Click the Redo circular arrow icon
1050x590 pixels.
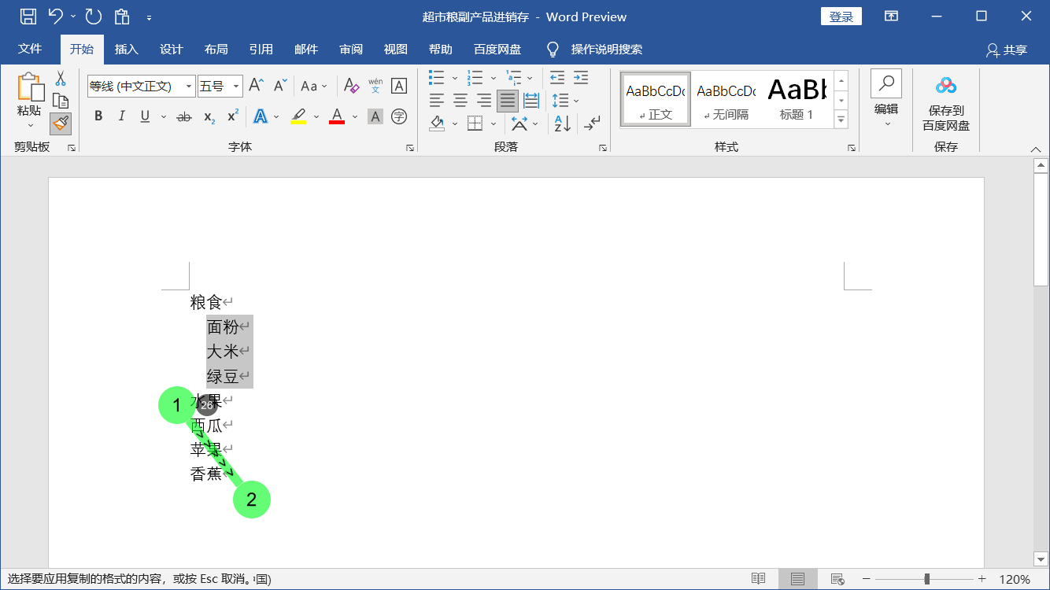pyautogui.click(x=93, y=17)
